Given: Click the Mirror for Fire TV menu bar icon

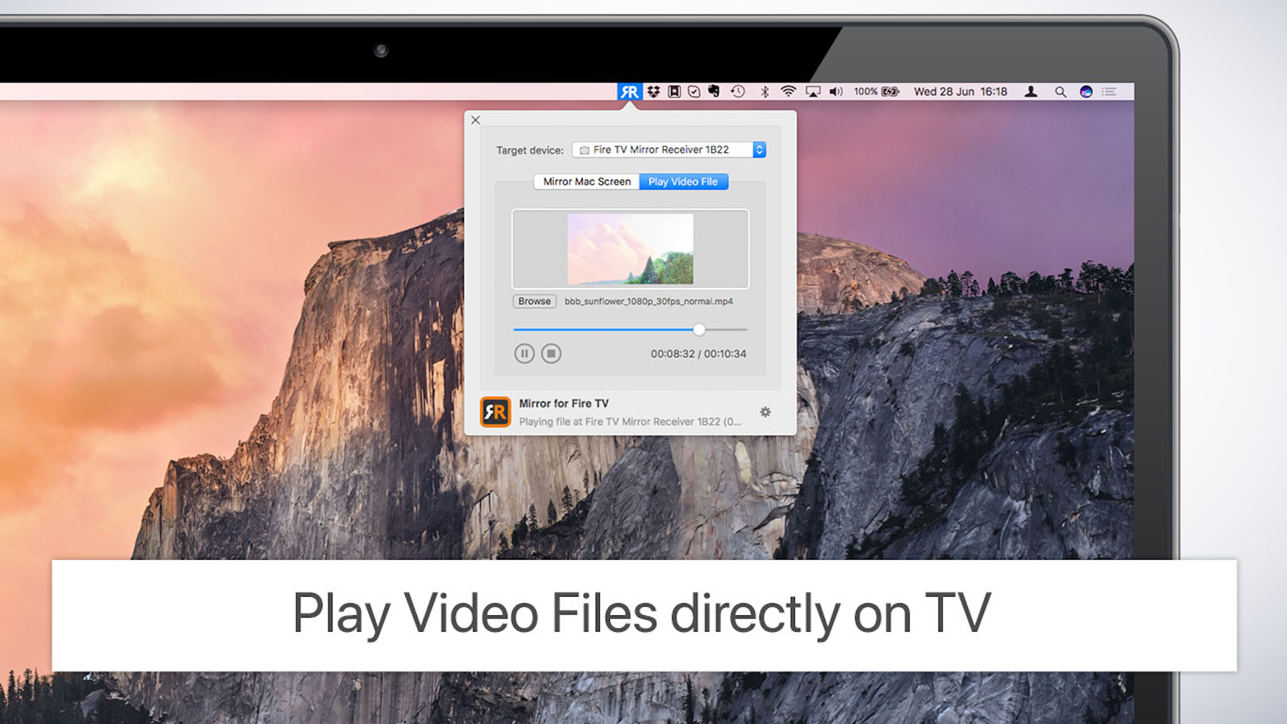Looking at the screenshot, I should point(628,92).
